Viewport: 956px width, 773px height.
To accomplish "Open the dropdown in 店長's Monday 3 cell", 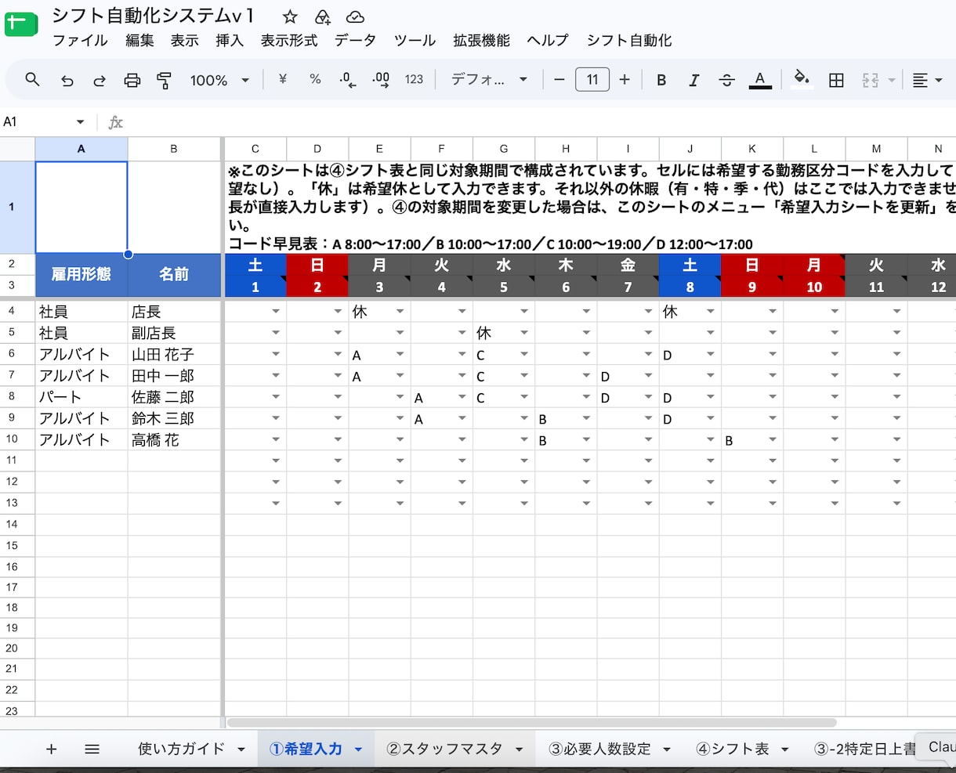I will coord(400,312).
